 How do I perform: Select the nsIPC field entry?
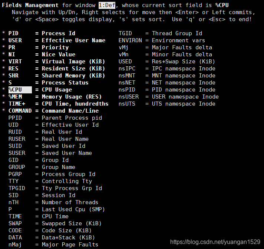pos(167,69)
